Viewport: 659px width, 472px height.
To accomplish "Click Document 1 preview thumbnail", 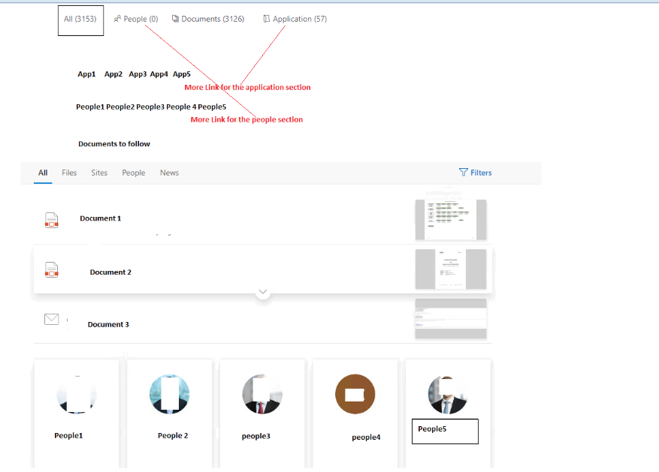I will pyautogui.click(x=450, y=218).
